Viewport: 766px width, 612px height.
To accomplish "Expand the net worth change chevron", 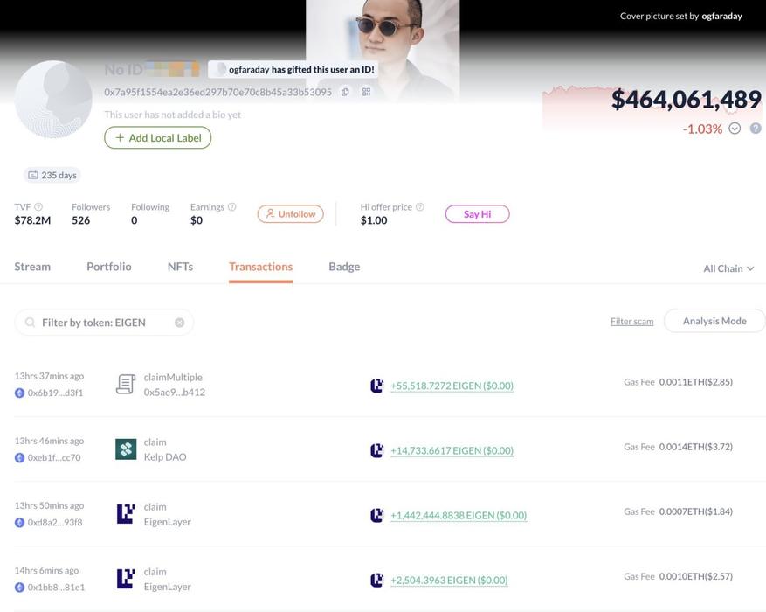I will (x=735, y=129).
